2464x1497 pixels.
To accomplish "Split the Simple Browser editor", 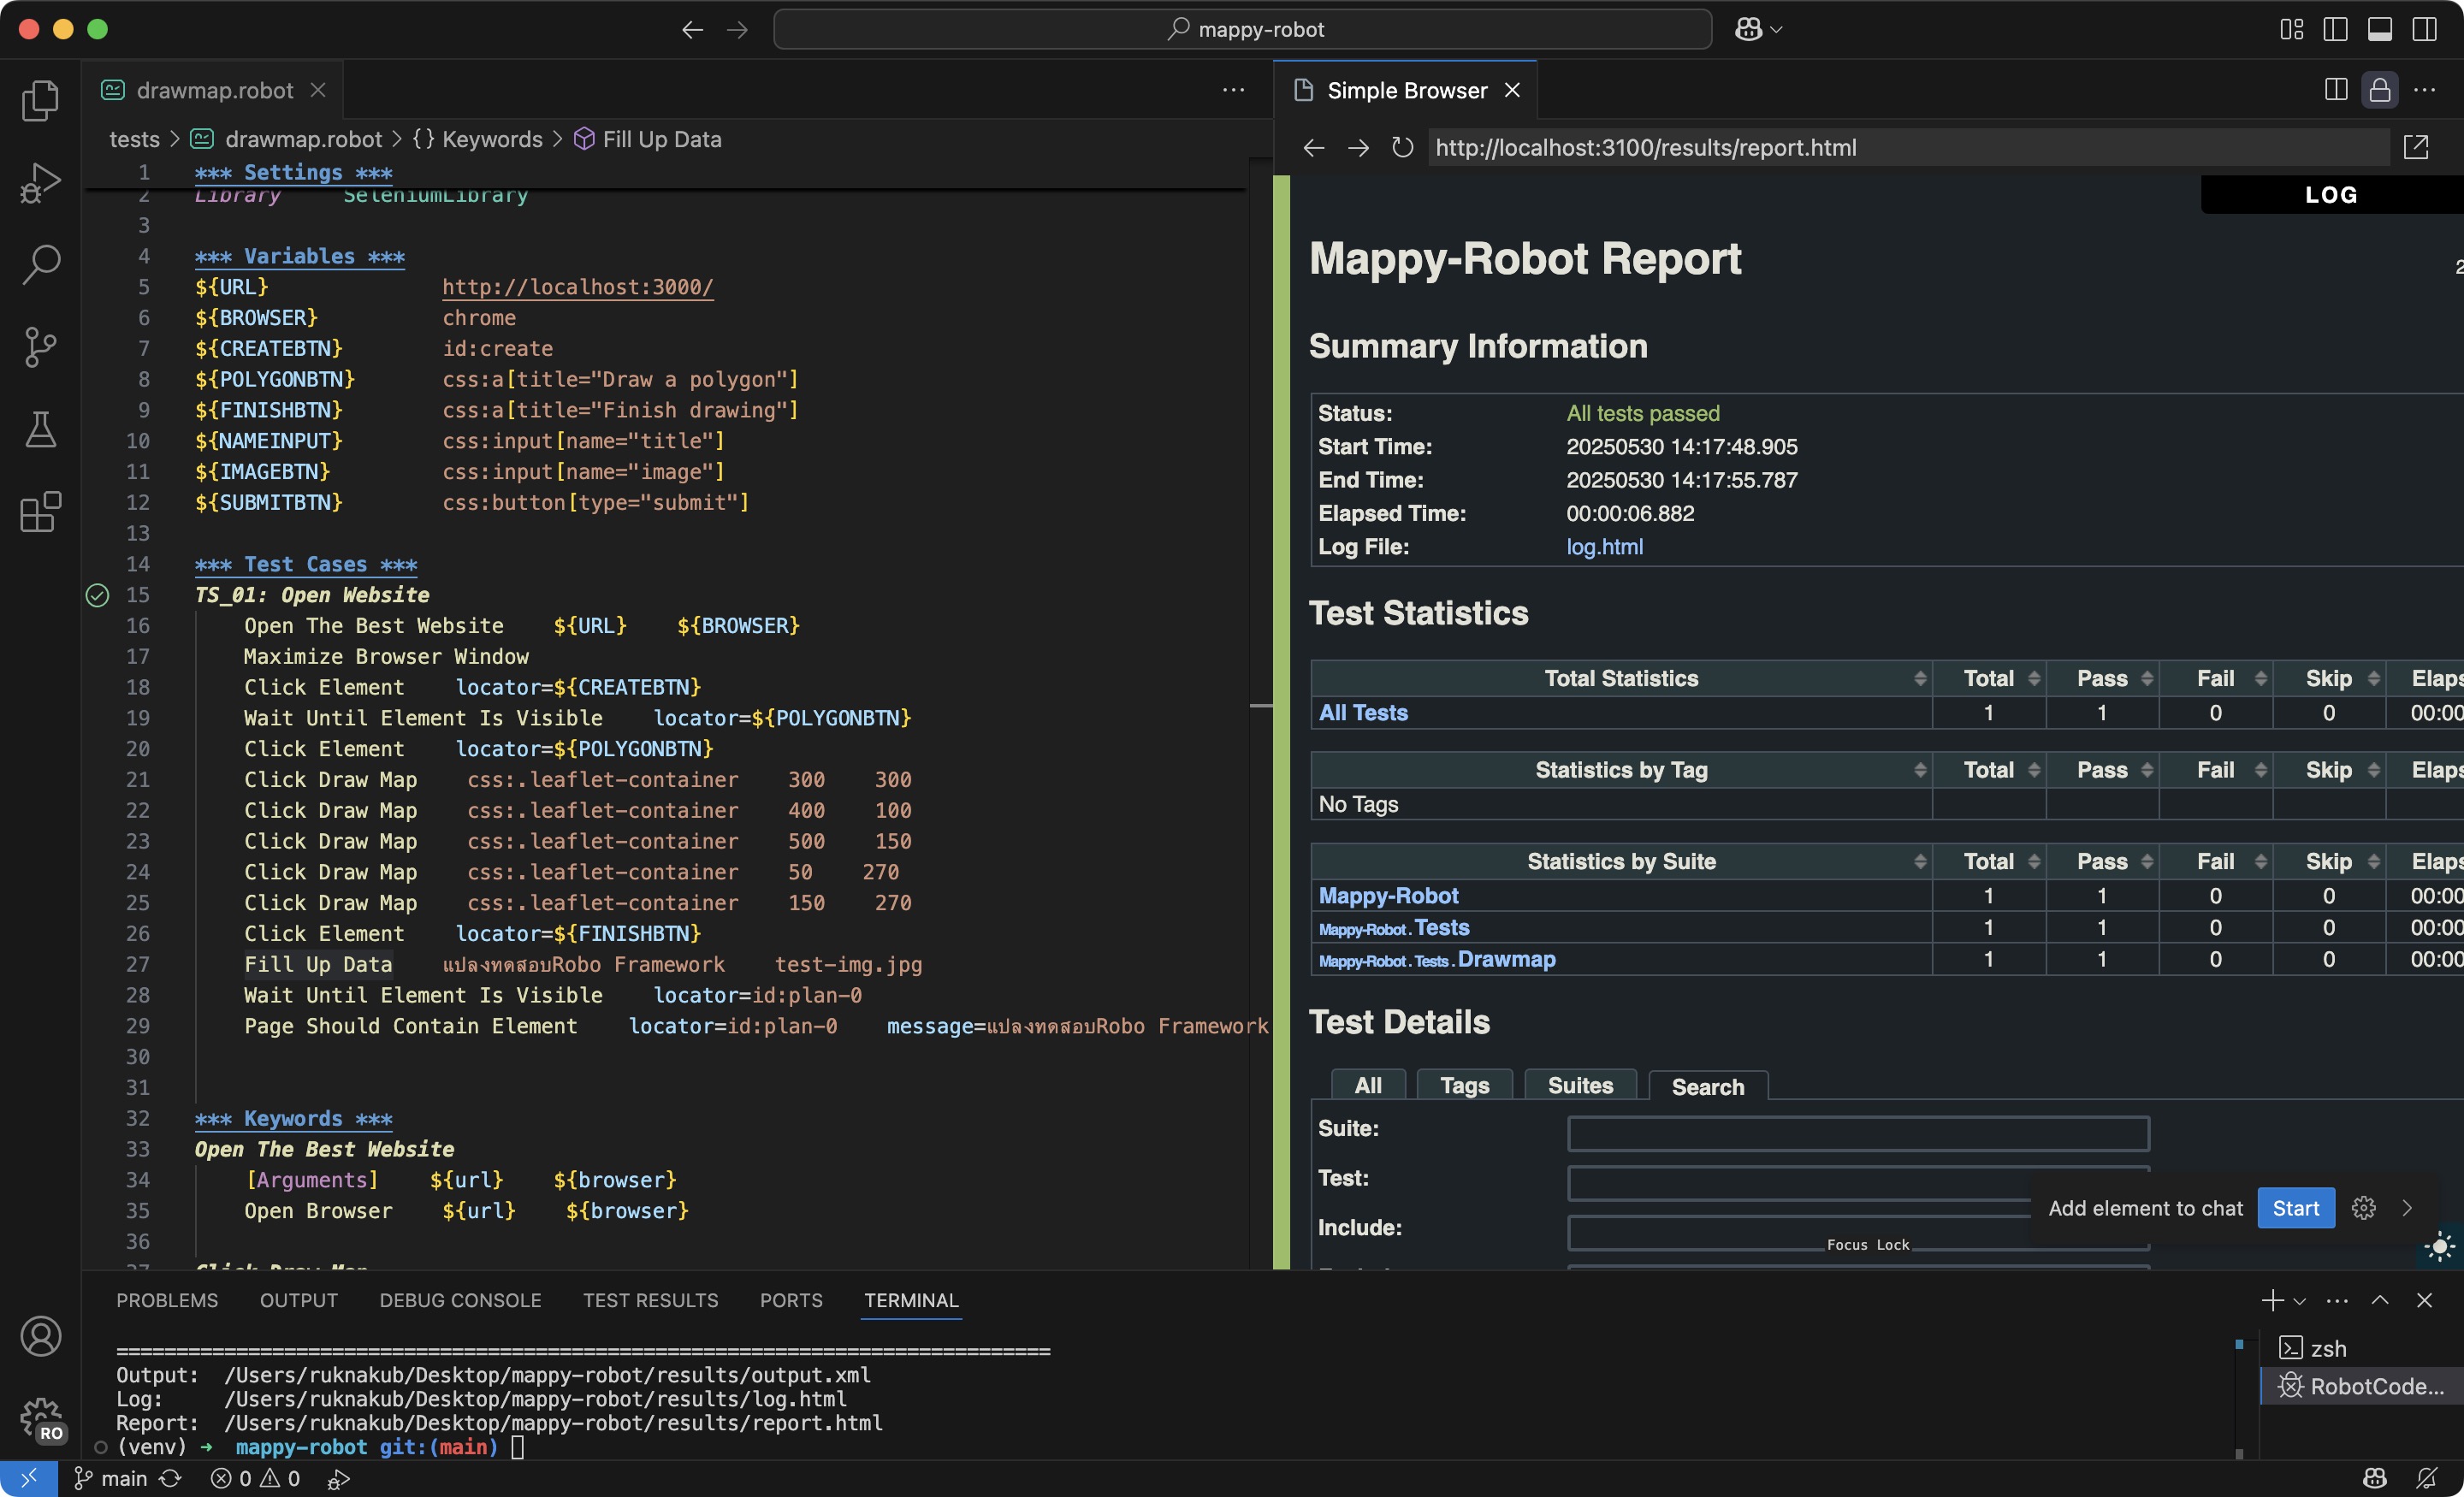I will (2335, 90).
